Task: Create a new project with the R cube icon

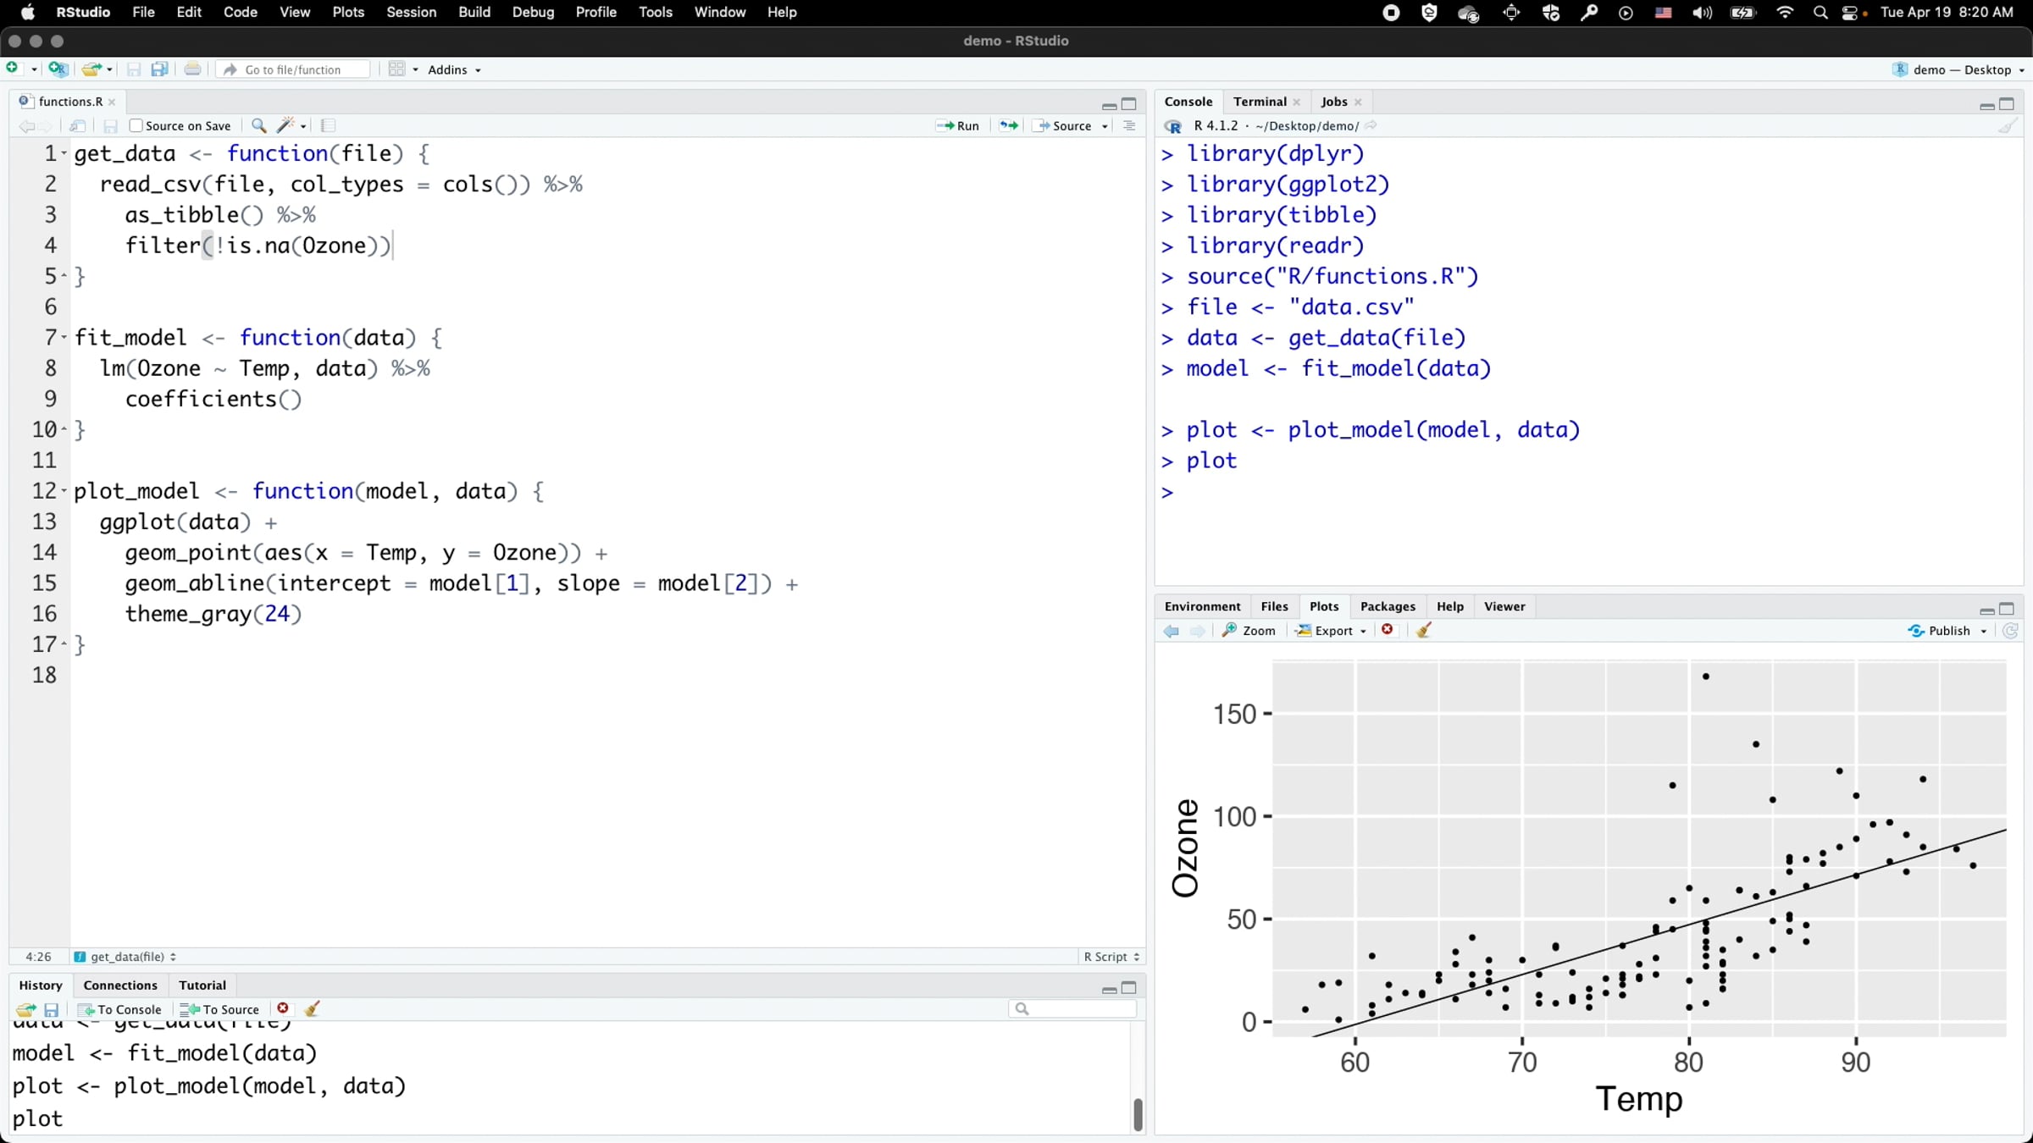Action: [x=58, y=69]
